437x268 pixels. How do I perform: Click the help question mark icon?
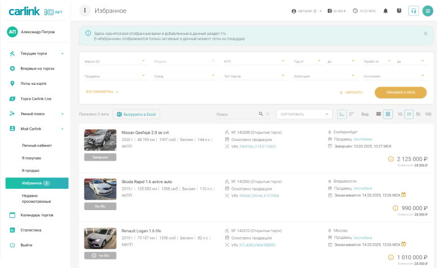pos(399,11)
